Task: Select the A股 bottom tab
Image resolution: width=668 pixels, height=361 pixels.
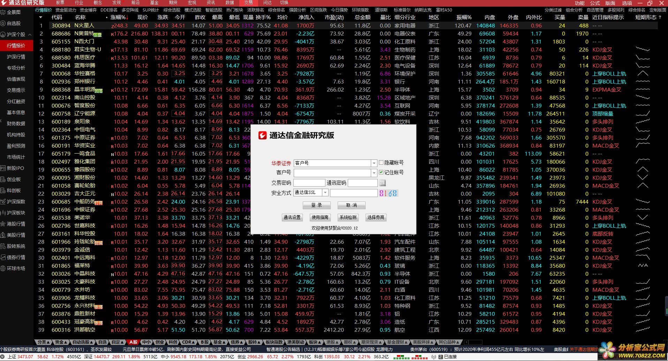Action: 134,342
